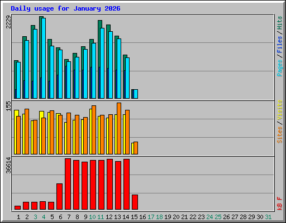Select day 19 on the bottom axis
286x223 pixels.
pyautogui.click(x=168, y=217)
